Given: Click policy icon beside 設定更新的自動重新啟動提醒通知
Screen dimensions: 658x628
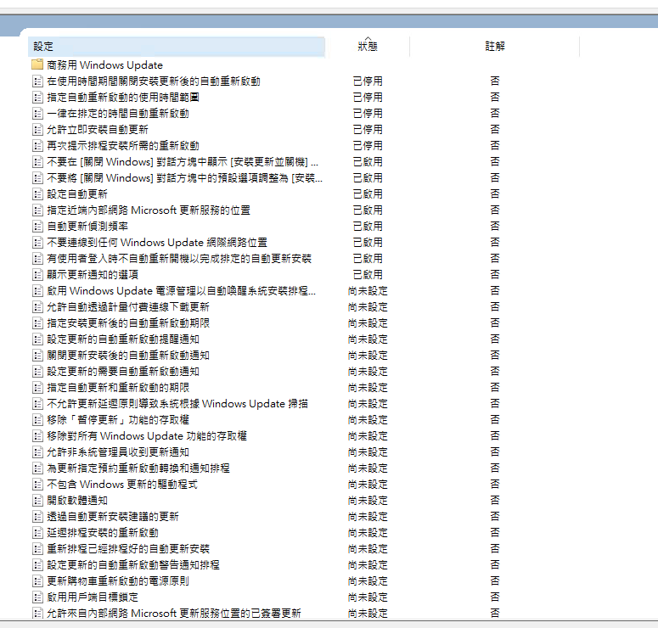Looking at the screenshot, I should tap(37, 339).
